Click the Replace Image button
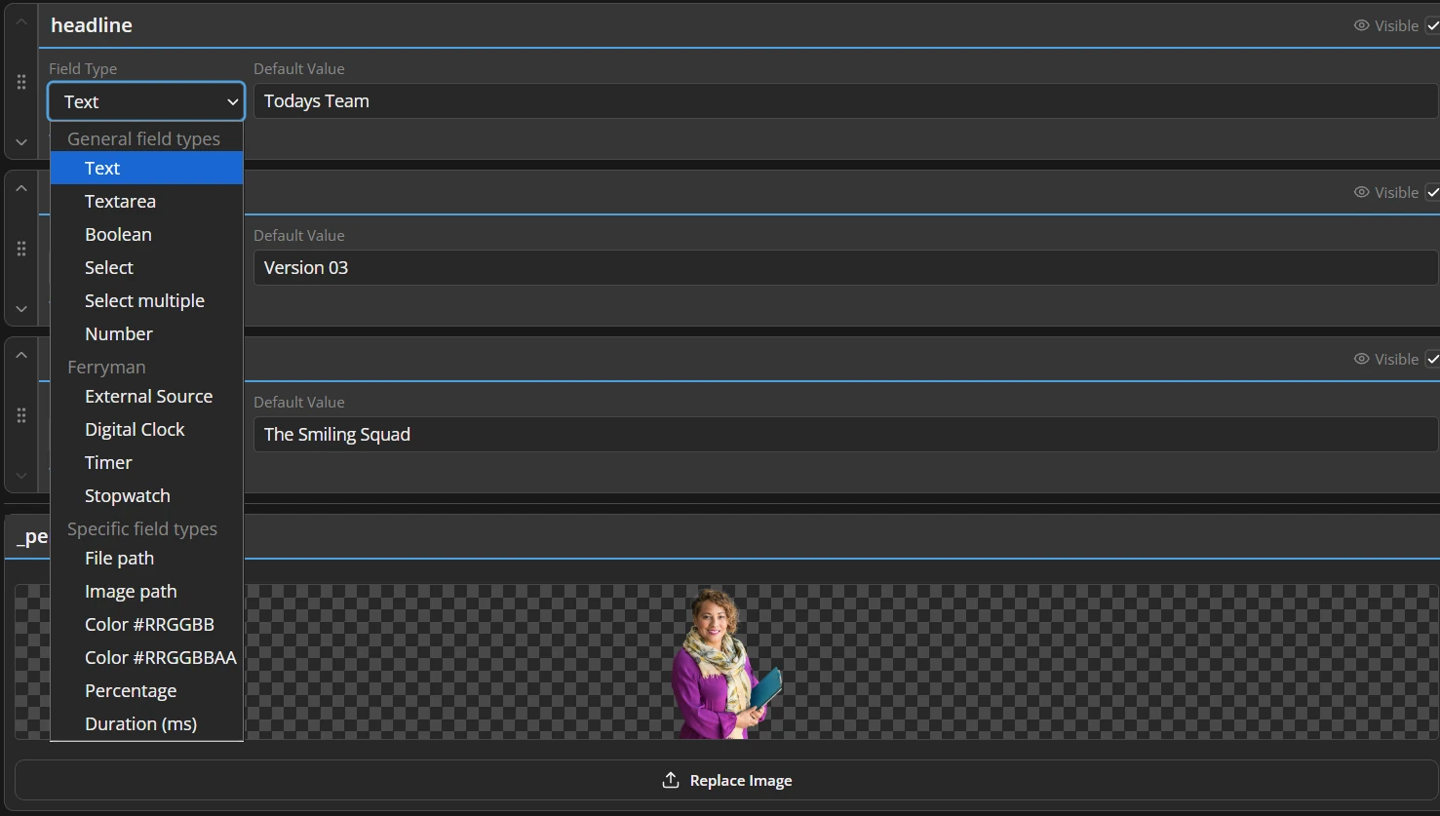This screenshot has width=1440, height=816. 727,780
